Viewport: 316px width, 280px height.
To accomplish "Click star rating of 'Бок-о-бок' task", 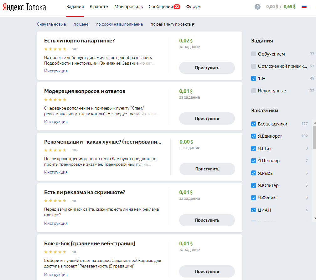I will pos(55,252).
